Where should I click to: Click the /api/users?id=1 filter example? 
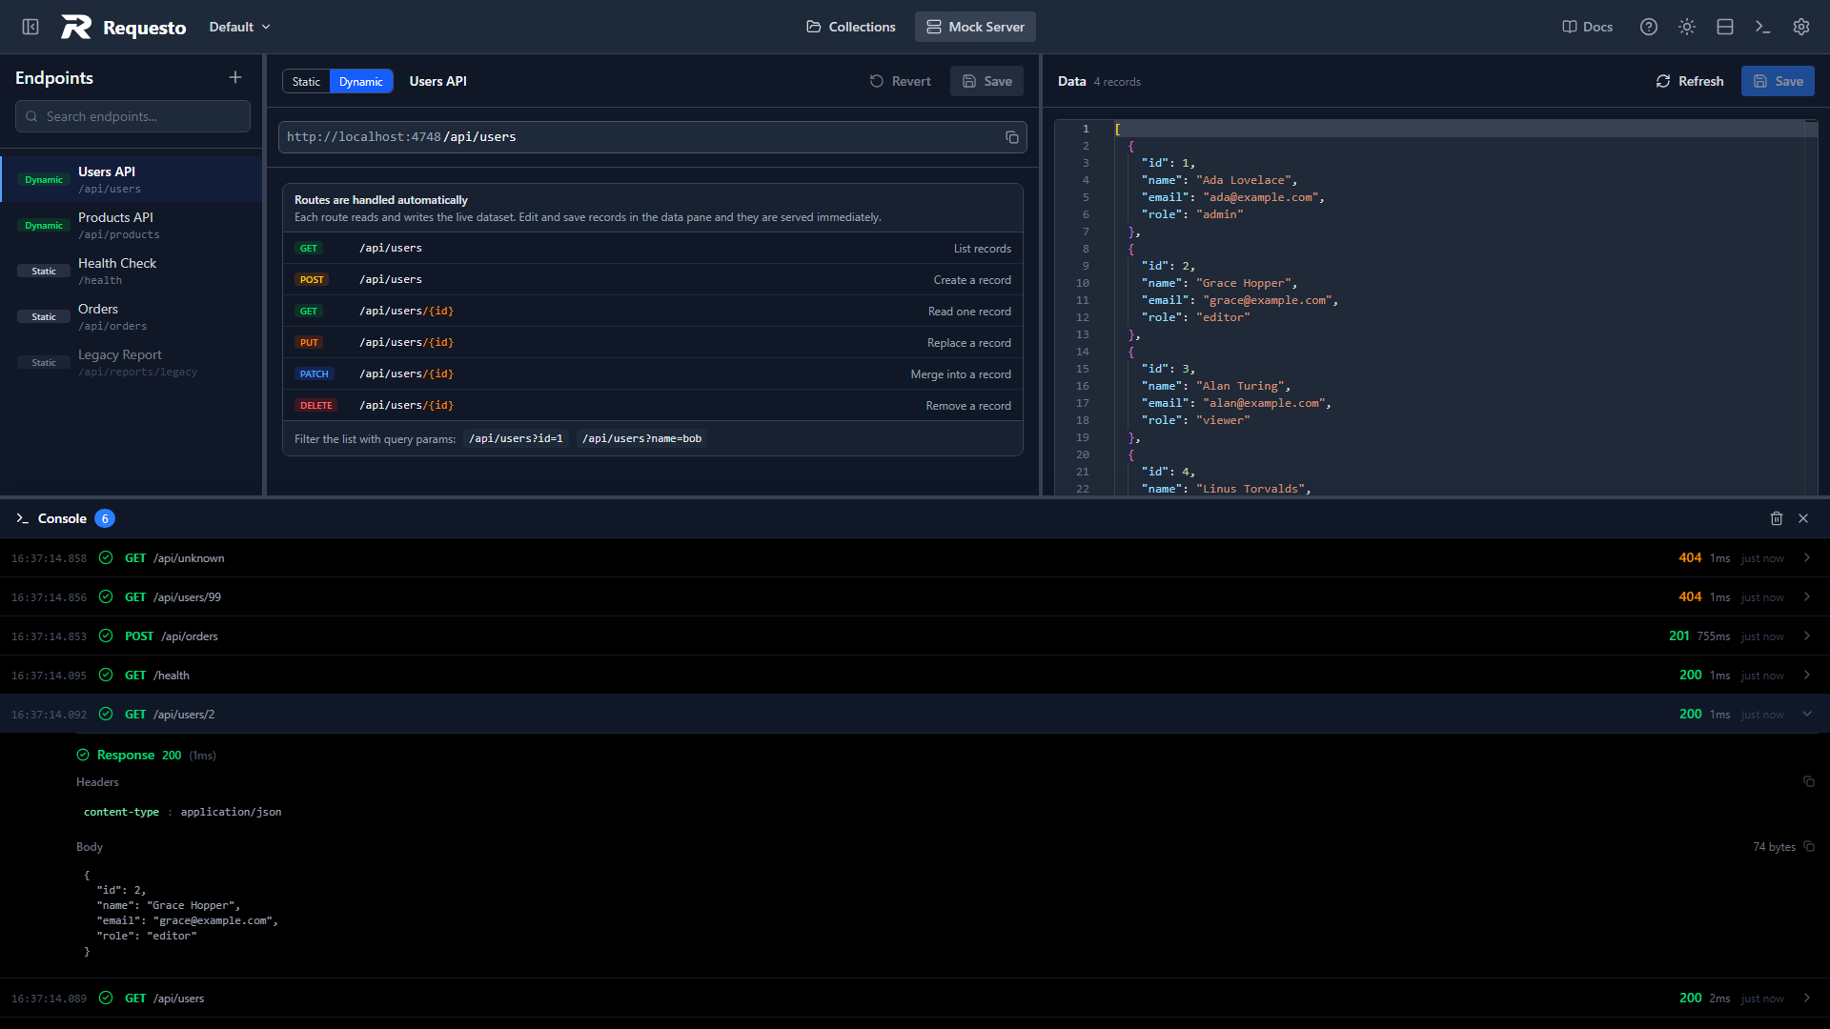(x=516, y=438)
